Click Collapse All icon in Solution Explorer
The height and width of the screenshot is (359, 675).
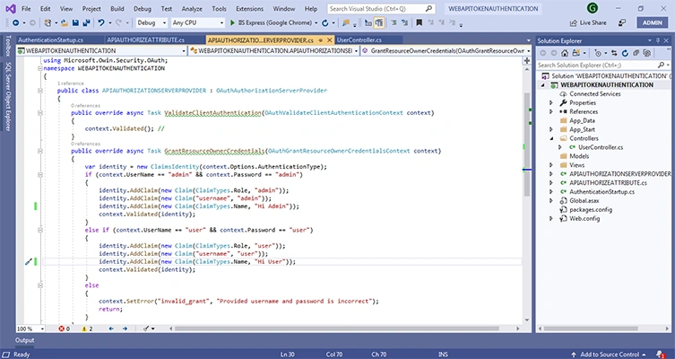[x=636, y=53]
